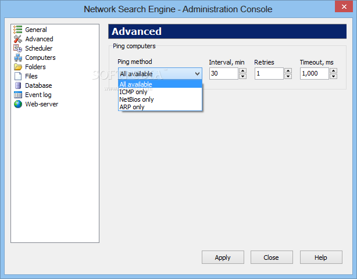Click the General list icon
The image size is (357, 279).
pyautogui.click(x=18, y=30)
